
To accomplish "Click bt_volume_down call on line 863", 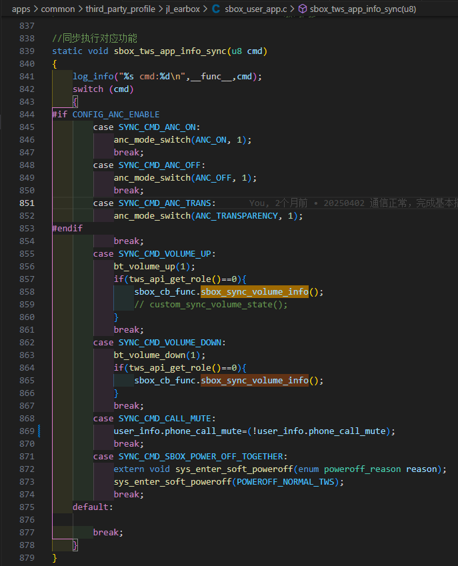I will pos(149,355).
